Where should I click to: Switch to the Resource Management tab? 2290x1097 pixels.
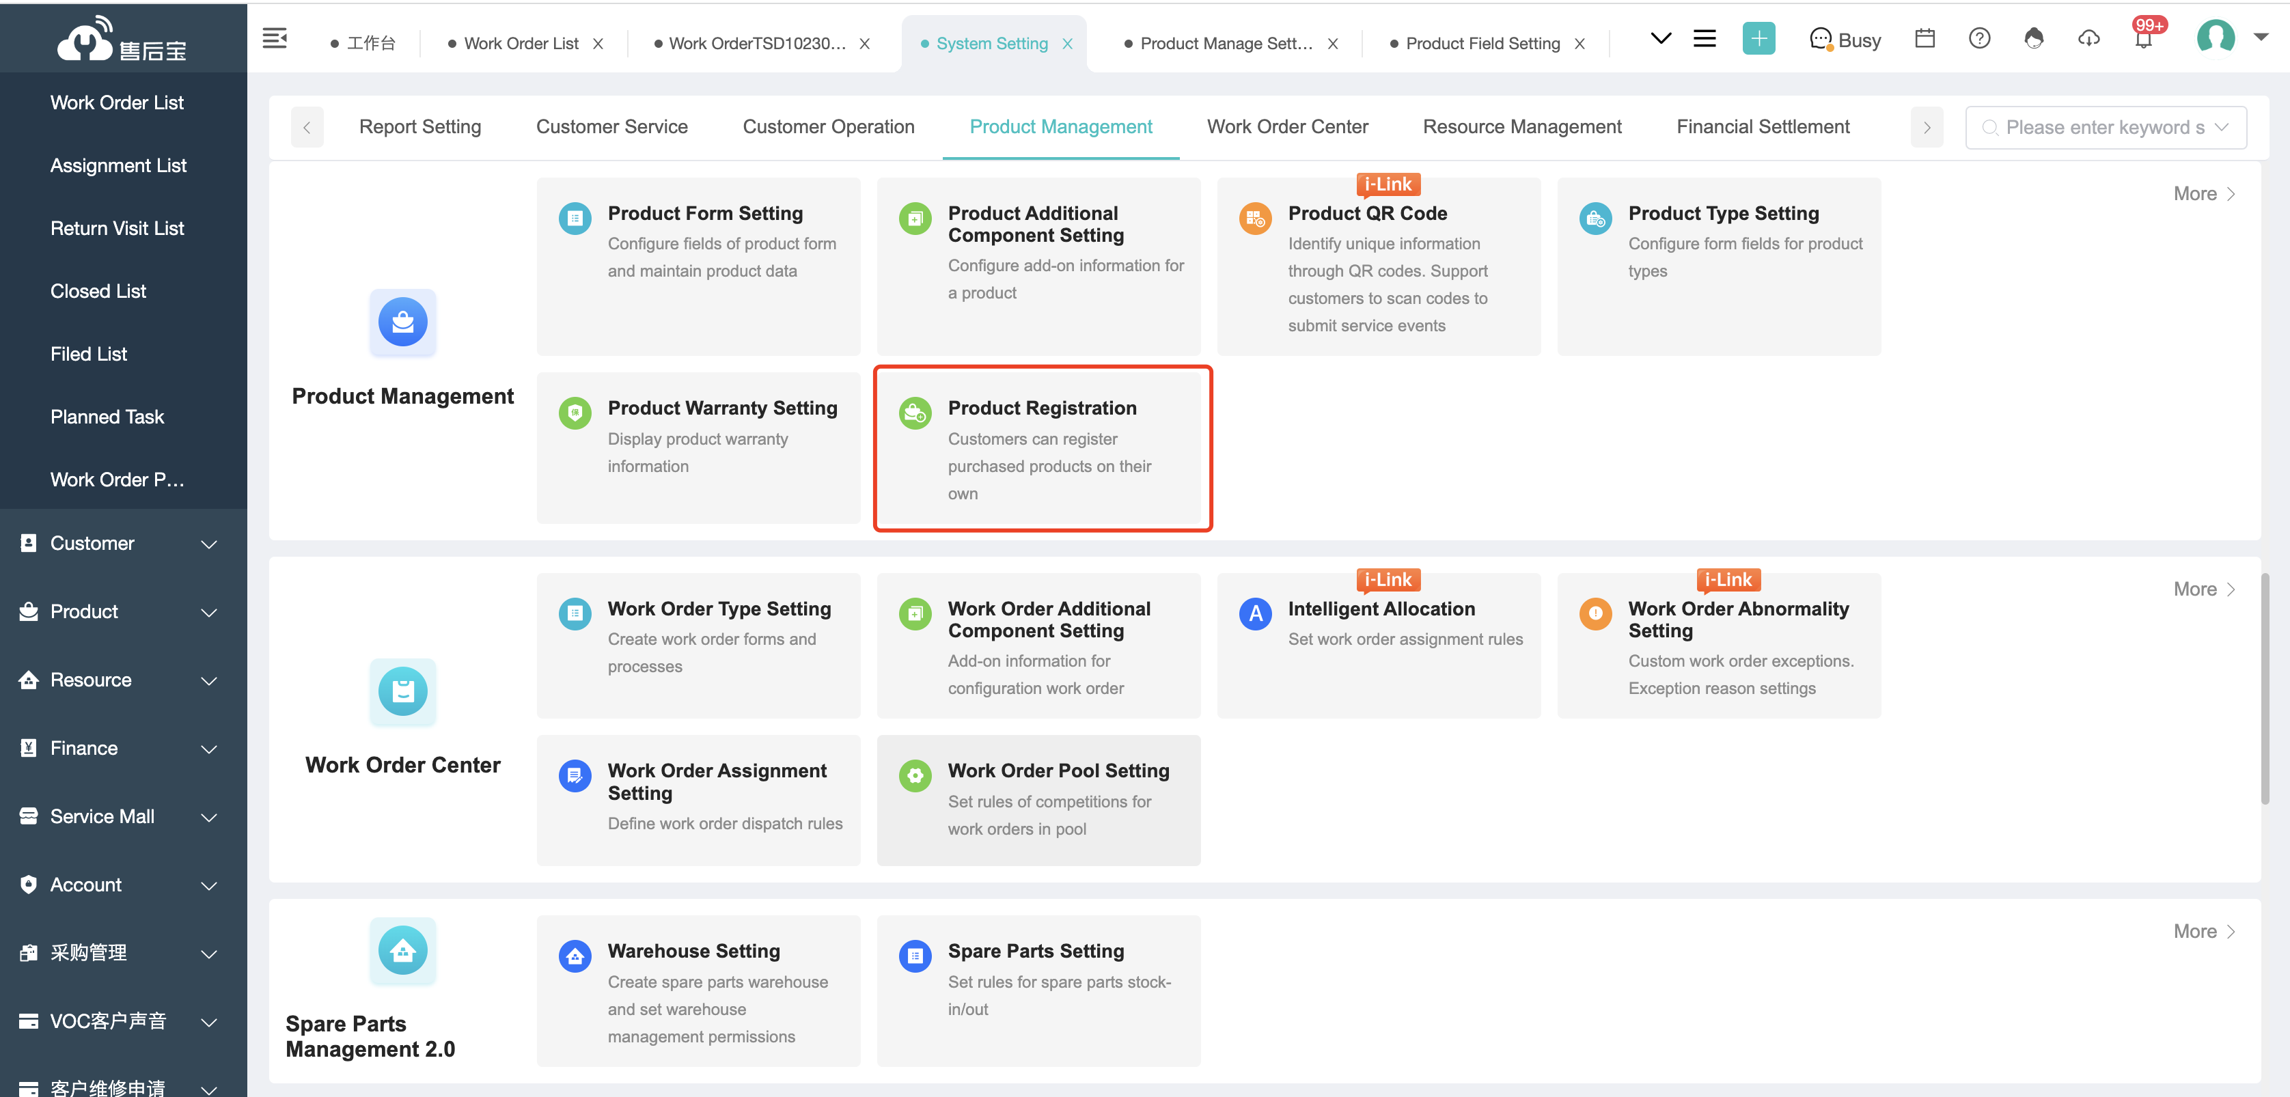[1522, 127]
